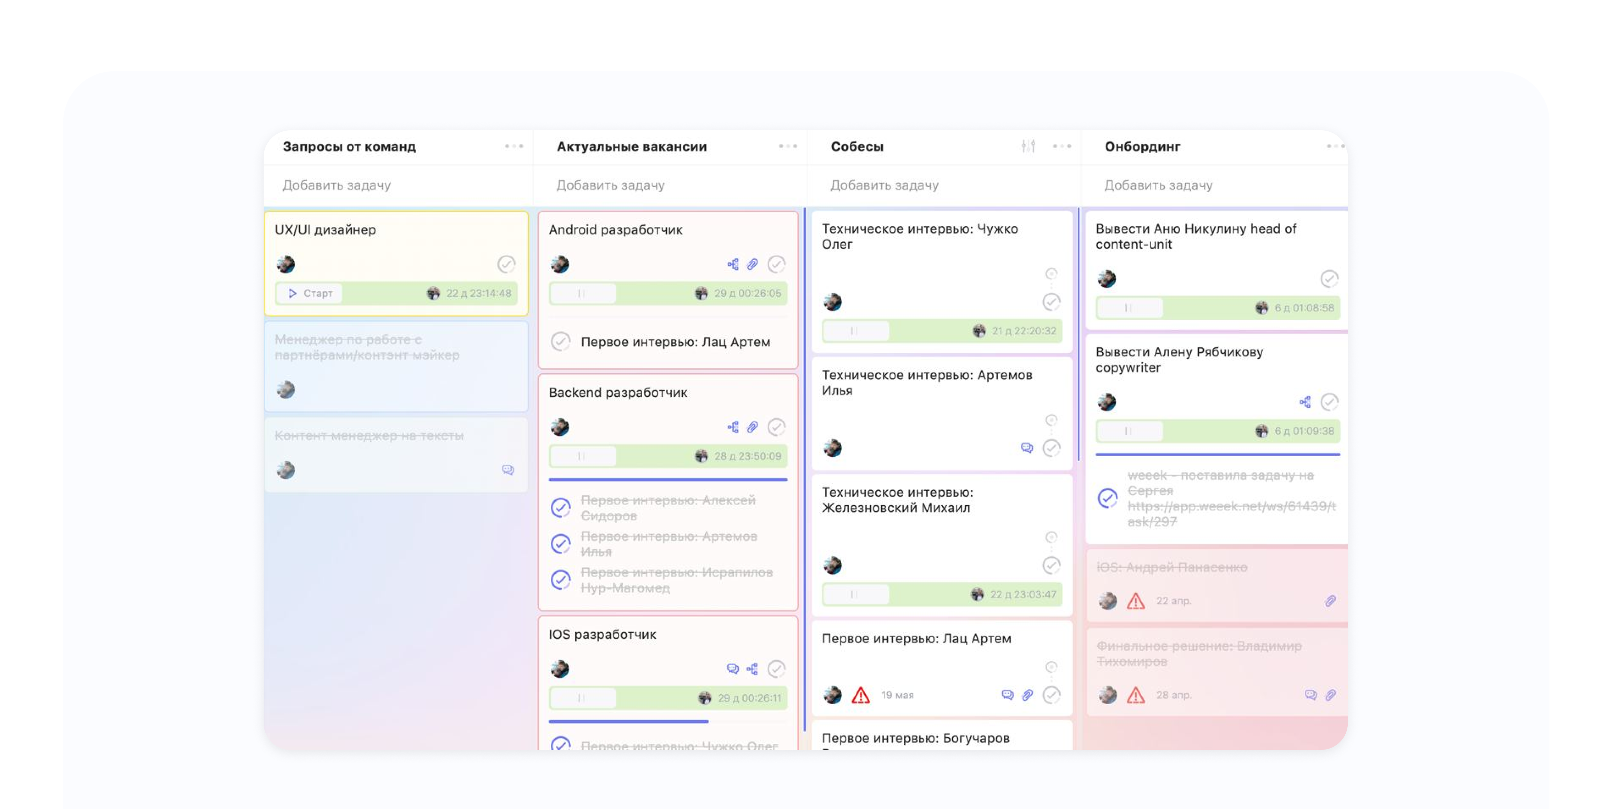Click comment icon on Артемов Илья interview card
The width and height of the screenshot is (1614, 809).
[x=1026, y=448]
